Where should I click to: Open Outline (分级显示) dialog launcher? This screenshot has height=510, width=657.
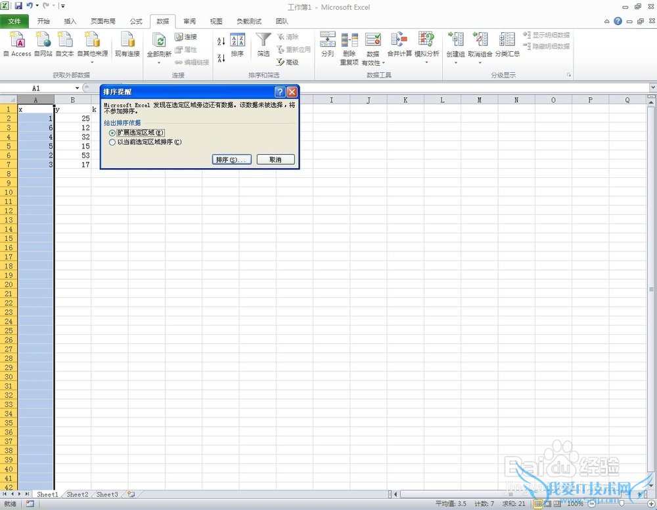click(568, 75)
